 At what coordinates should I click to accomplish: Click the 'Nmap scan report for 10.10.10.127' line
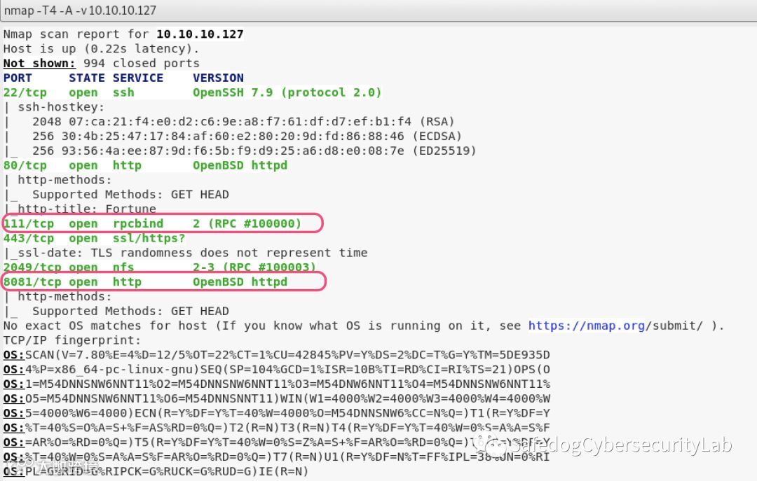click(123, 34)
